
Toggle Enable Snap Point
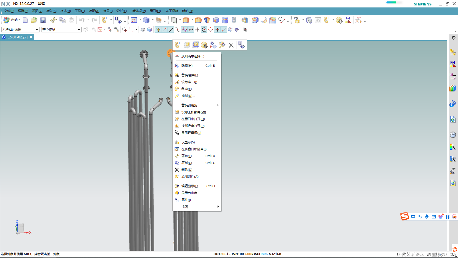tap(158, 30)
